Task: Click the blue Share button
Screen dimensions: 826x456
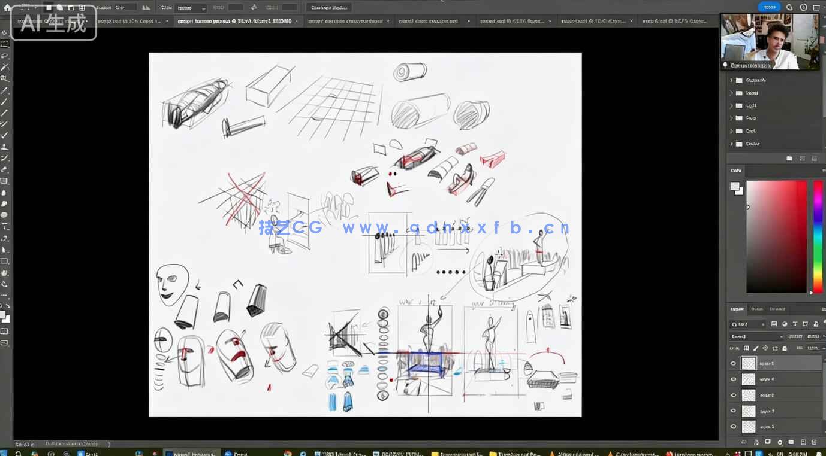Action: click(769, 7)
